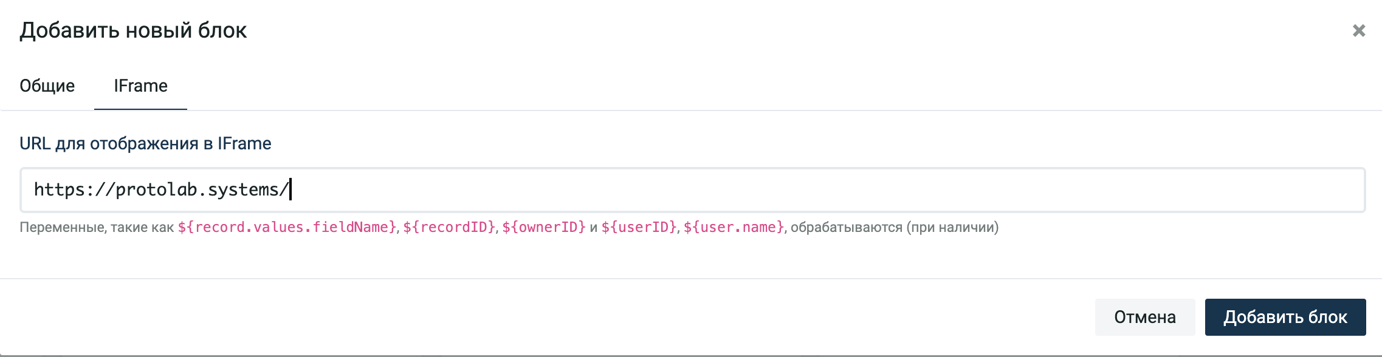Select the IFrame tab

[140, 86]
